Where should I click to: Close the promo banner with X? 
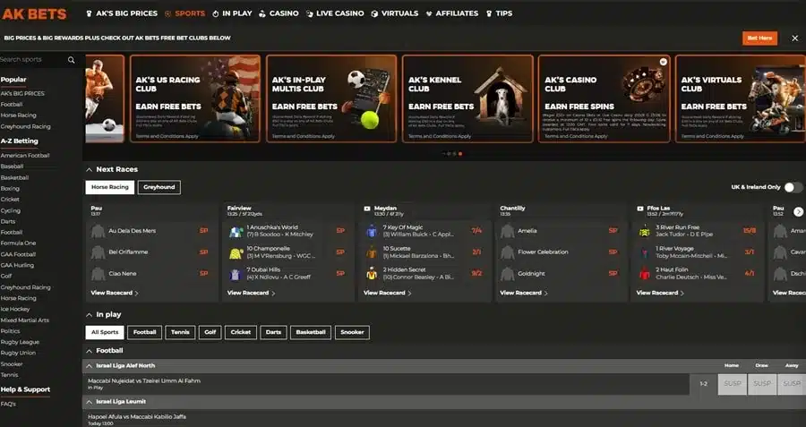794,38
